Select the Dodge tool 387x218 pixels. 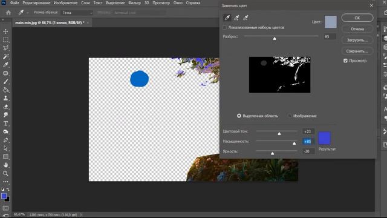pos(5,132)
